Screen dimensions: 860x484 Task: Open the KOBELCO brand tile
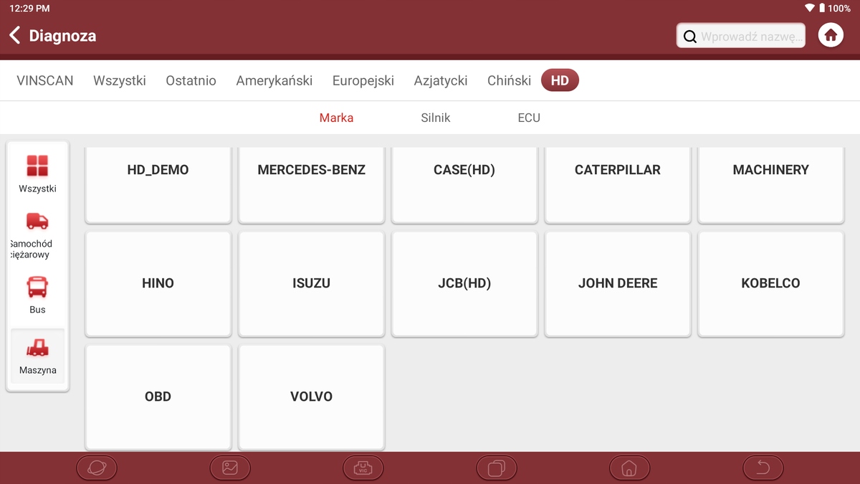(771, 283)
